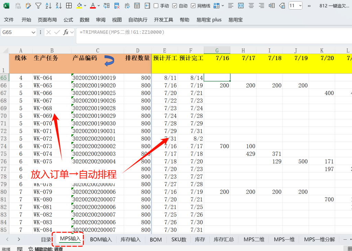Click the insert function fx button
Image resolution: width=352 pixels, height=251 pixels.
[66, 33]
